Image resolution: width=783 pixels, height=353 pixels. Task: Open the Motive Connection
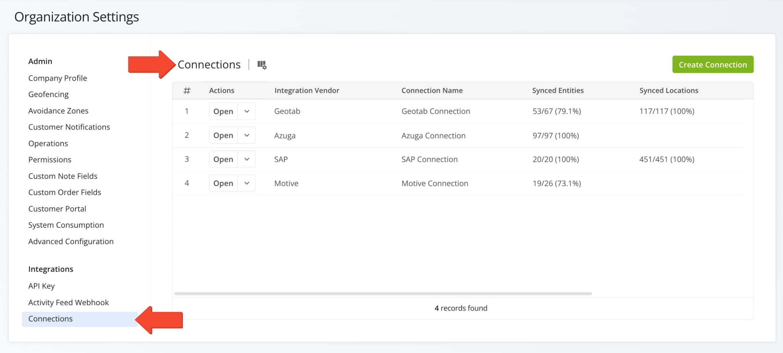coord(223,183)
